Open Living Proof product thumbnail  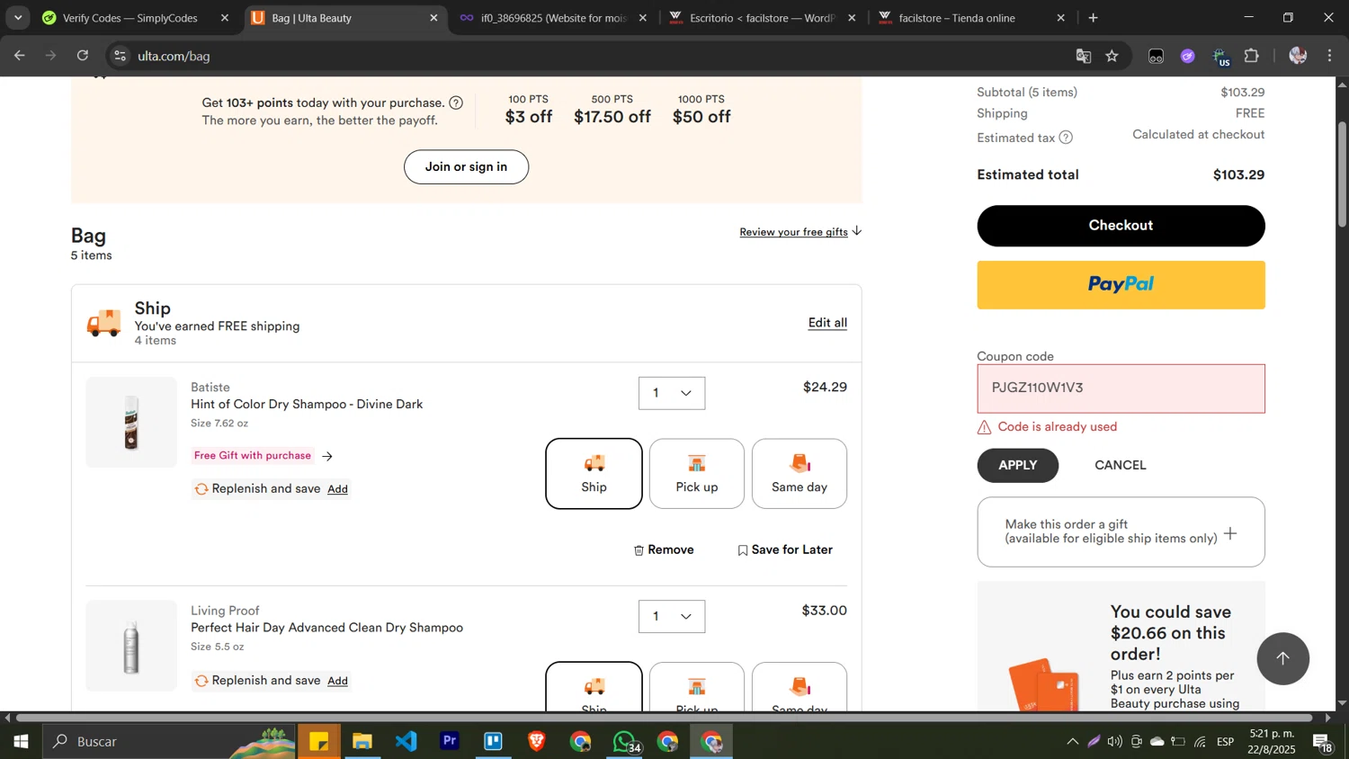pos(131,646)
